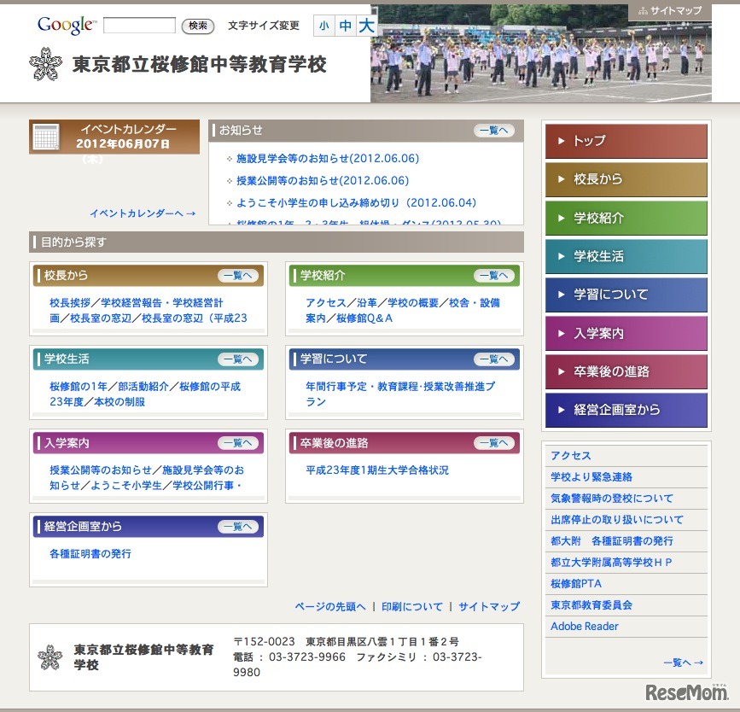The height and width of the screenshot is (712, 740).
Task: Click the 校長から arrow icon in sidebar
Action: [x=560, y=180]
